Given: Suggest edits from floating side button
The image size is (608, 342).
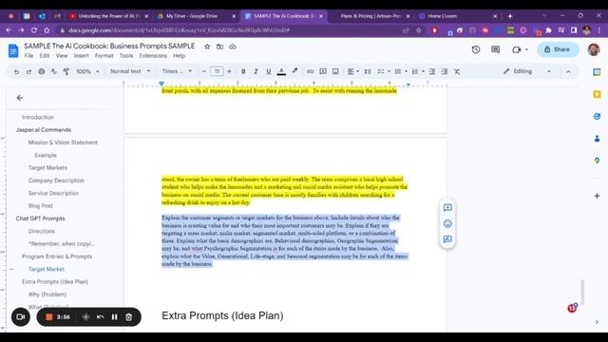Looking at the screenshot, I should coord(447,239).
